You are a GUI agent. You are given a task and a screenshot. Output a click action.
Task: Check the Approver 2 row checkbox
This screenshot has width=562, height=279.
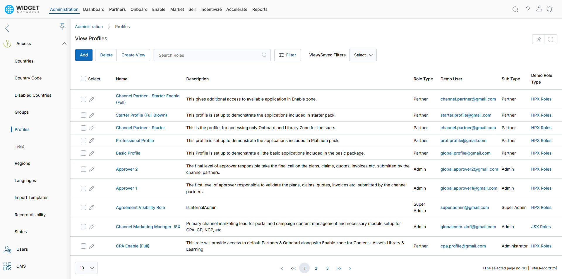pyautogui.click(x=83, y=169)
